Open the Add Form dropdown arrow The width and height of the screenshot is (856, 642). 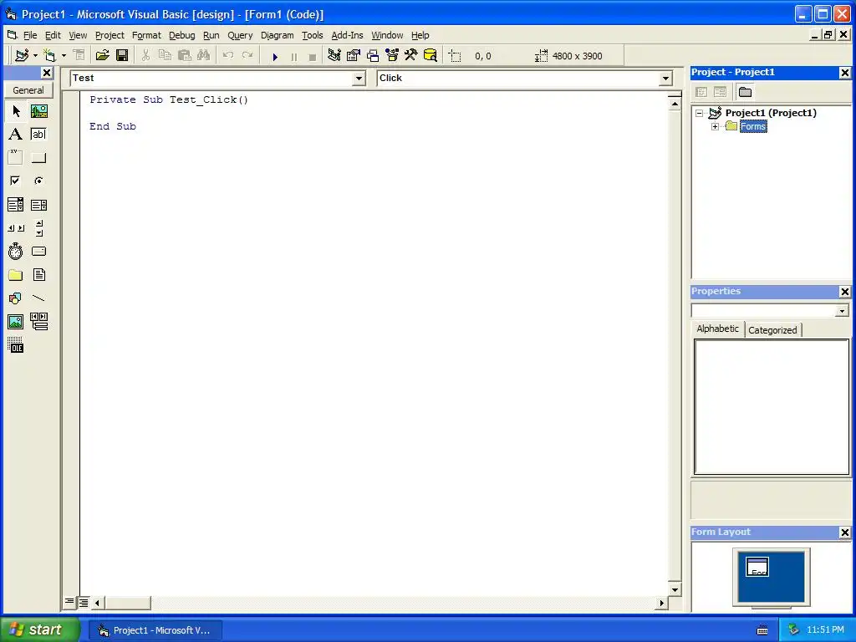(x=64, y=56)
